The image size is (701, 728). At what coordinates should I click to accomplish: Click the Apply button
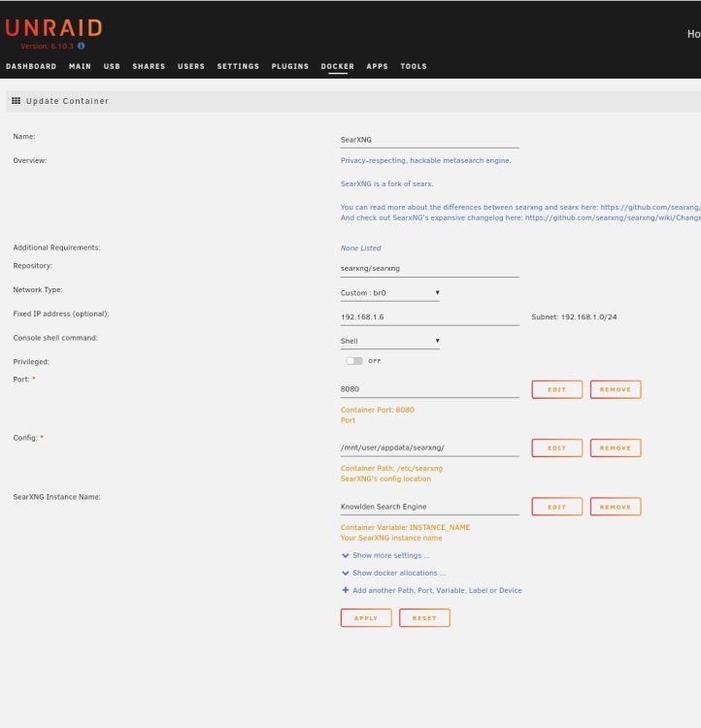(366, 618)
